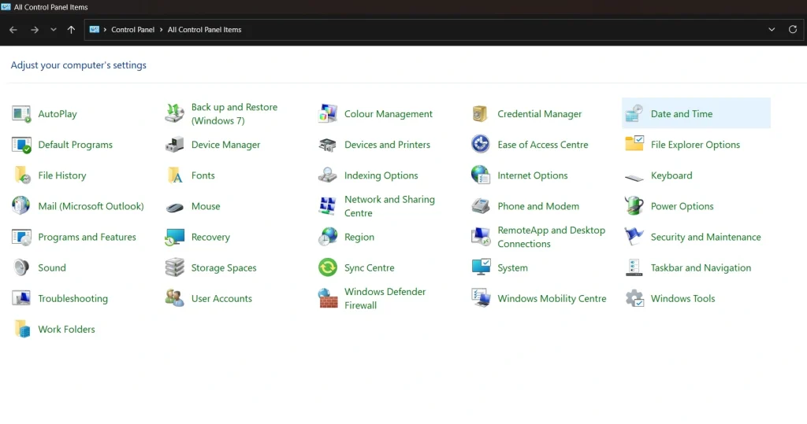The height and width of the screenshot is (424, 807).
Task: Click the User Accounts people icon
Action: pos(174,298)
